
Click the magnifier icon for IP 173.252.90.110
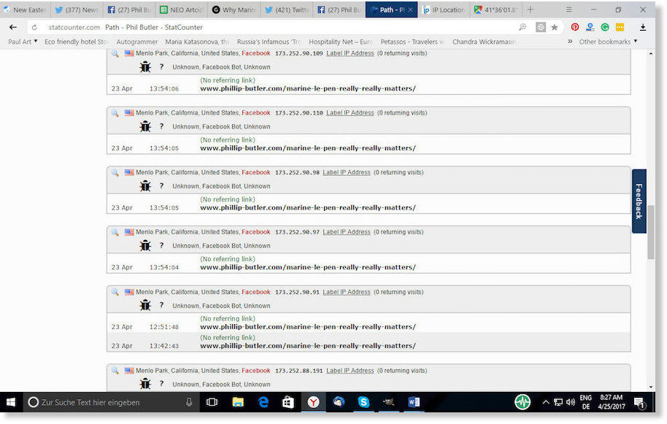(115, 113)
